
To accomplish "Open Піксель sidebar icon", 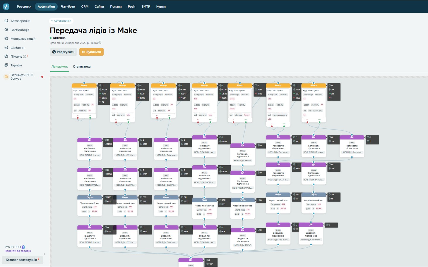I will point(6,56).
